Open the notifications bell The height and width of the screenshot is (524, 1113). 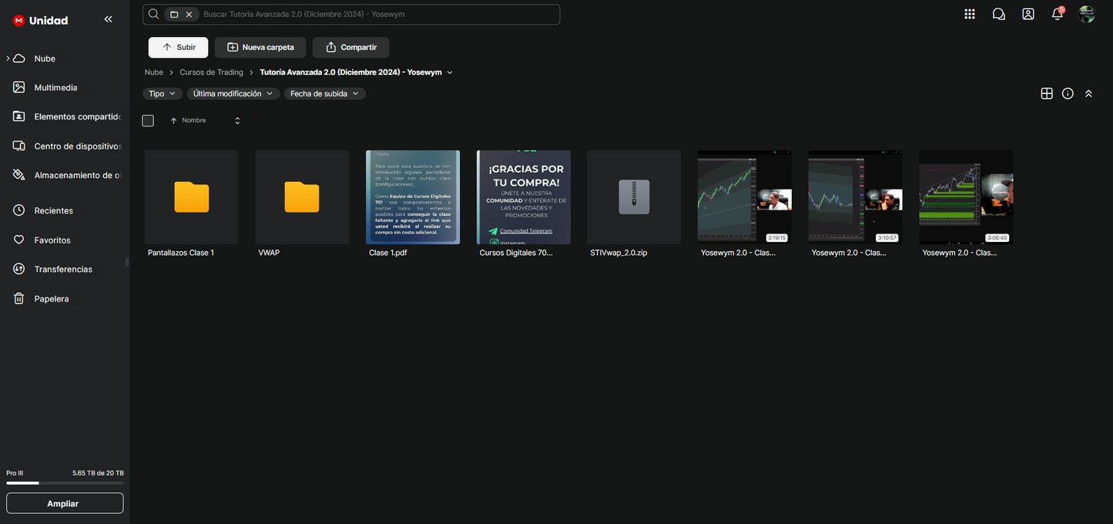[x=1057, y=14]
